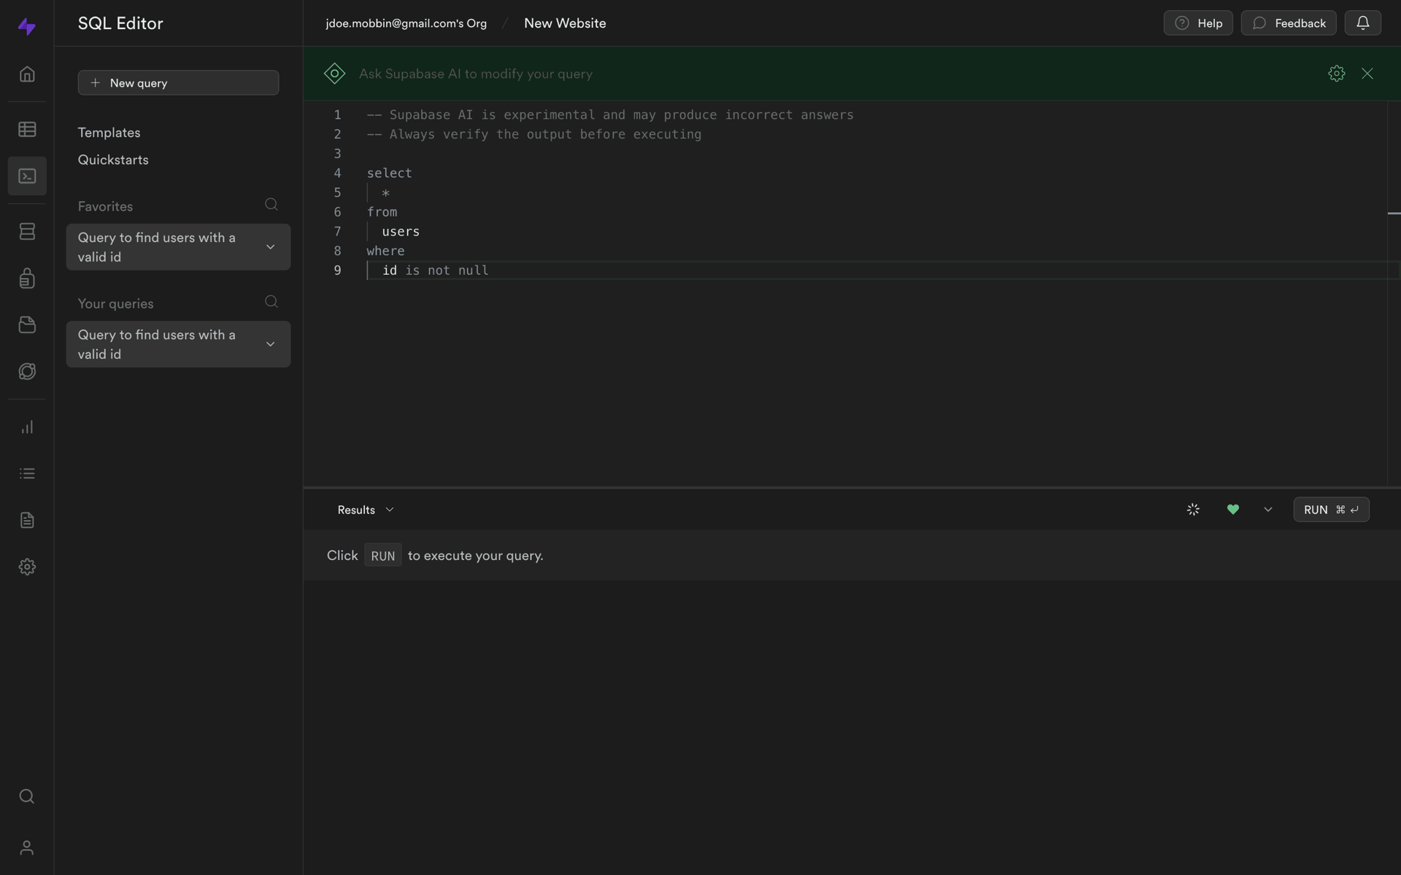Image resolution: width=1401 pixels, height=875 pixels.
Task: Click the jdoe.mobbin@gmail.com's Org breadcrumb
Action: click(406, 23)
